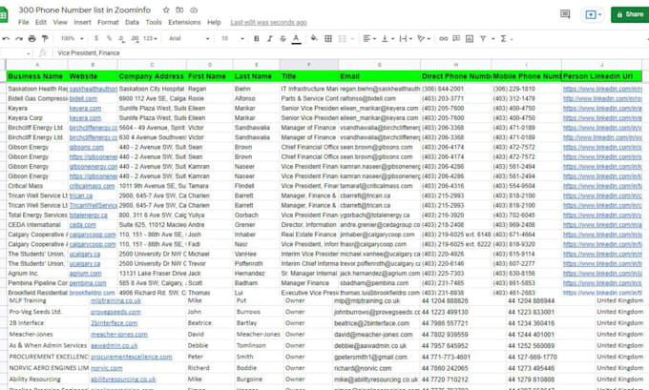Open fill color paint bucket picker
The image size is (649, 390).
(314, 38)
